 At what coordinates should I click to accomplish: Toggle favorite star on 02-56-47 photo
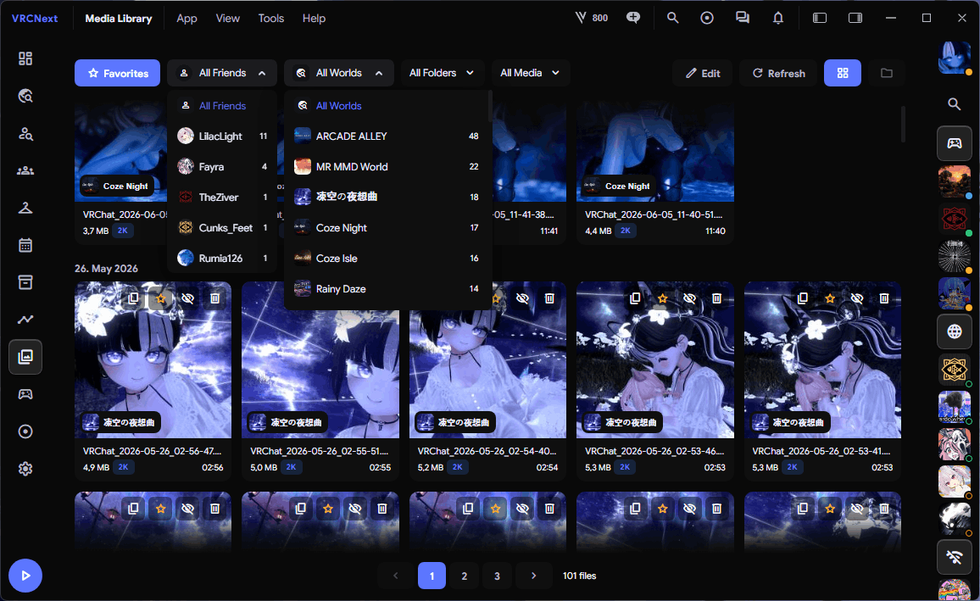(160, 298)
